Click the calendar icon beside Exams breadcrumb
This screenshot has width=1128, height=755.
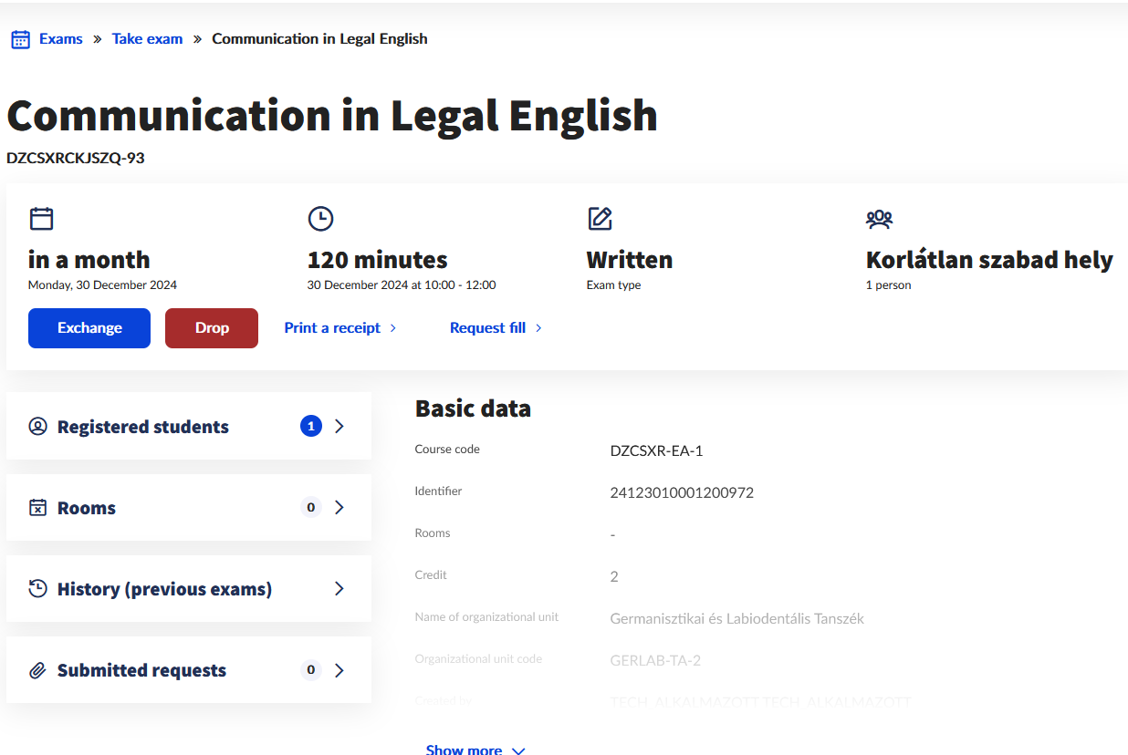(x=20, y=39)
